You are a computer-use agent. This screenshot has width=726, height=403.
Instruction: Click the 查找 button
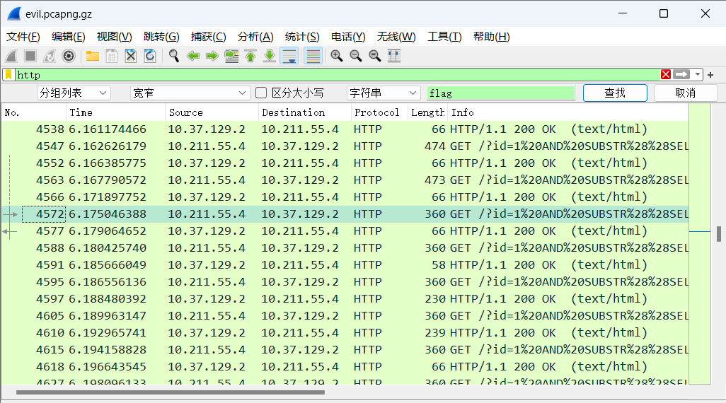(x=614, y=93)
